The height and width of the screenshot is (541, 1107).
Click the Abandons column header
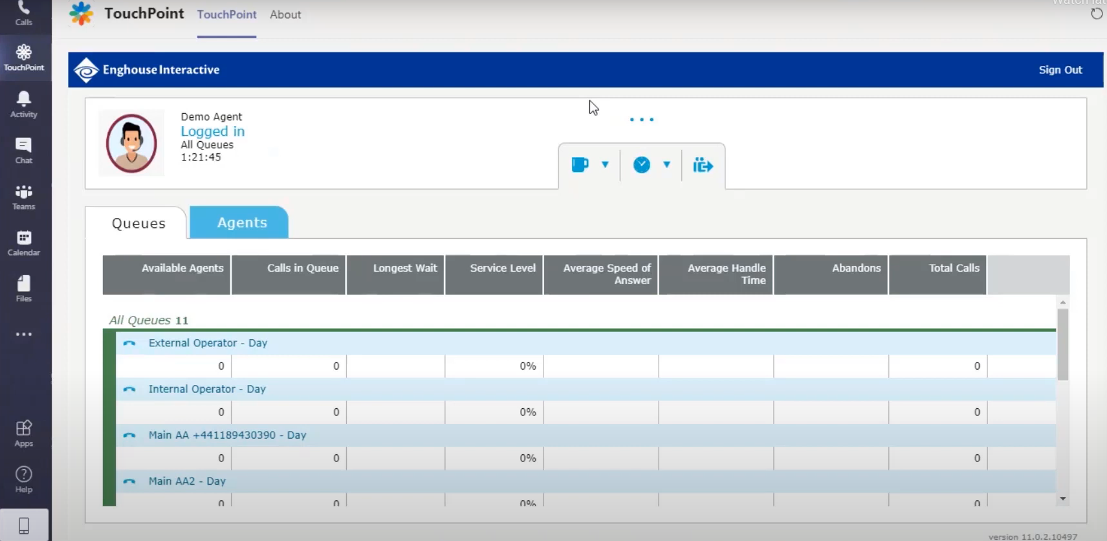(x=831, y=274)
